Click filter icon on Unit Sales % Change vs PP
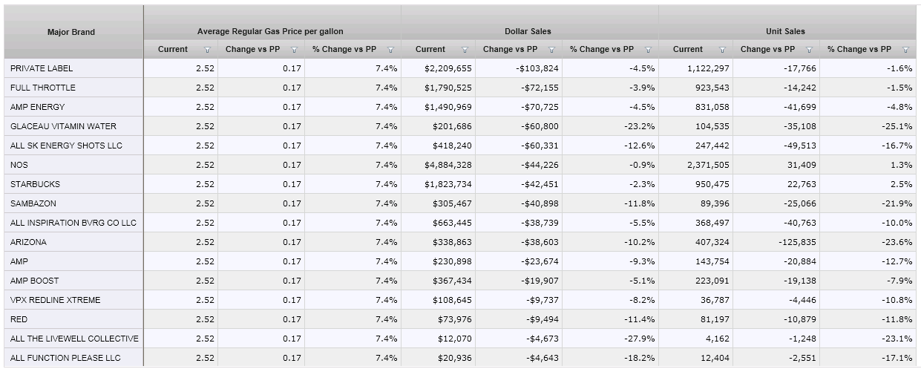921x369 pixels. (x=905, y=50)
